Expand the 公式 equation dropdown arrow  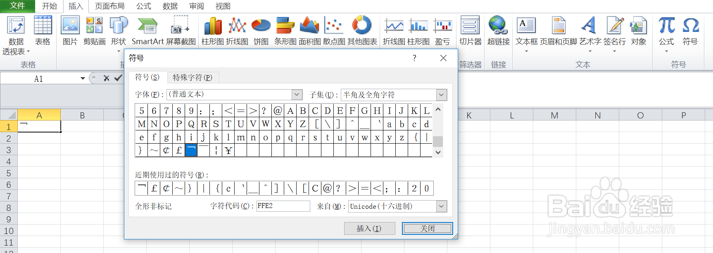coord(666,51)
